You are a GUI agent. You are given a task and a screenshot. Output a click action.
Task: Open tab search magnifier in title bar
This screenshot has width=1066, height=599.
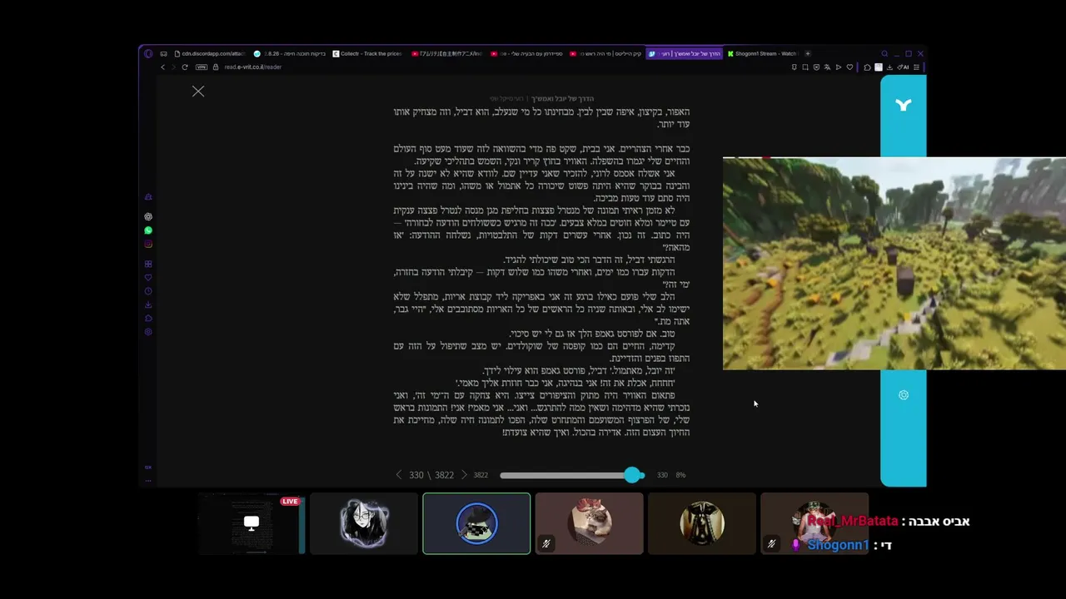[x=884, y=54]
